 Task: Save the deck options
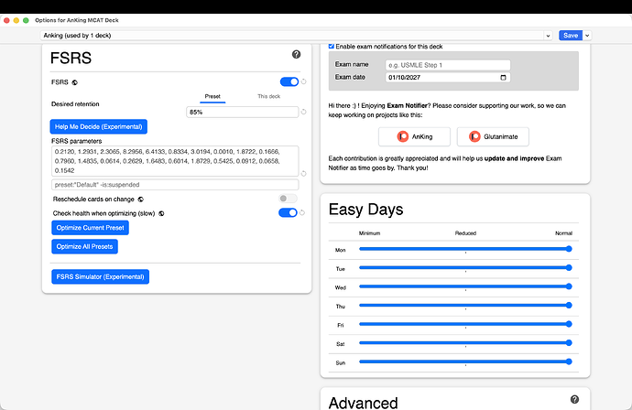click(571, 36)
